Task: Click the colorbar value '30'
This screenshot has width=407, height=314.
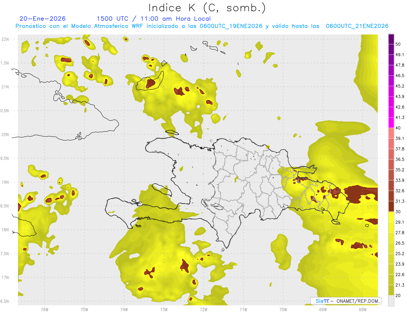Action: click(x=399, y=212)
